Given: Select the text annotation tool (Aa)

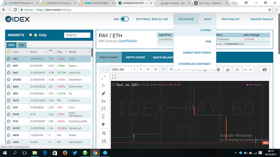Looking at the screenshot, I should click(103, 101).
